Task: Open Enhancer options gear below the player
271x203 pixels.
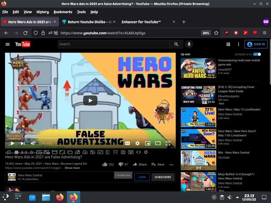Action: click(x=146, y=152)
